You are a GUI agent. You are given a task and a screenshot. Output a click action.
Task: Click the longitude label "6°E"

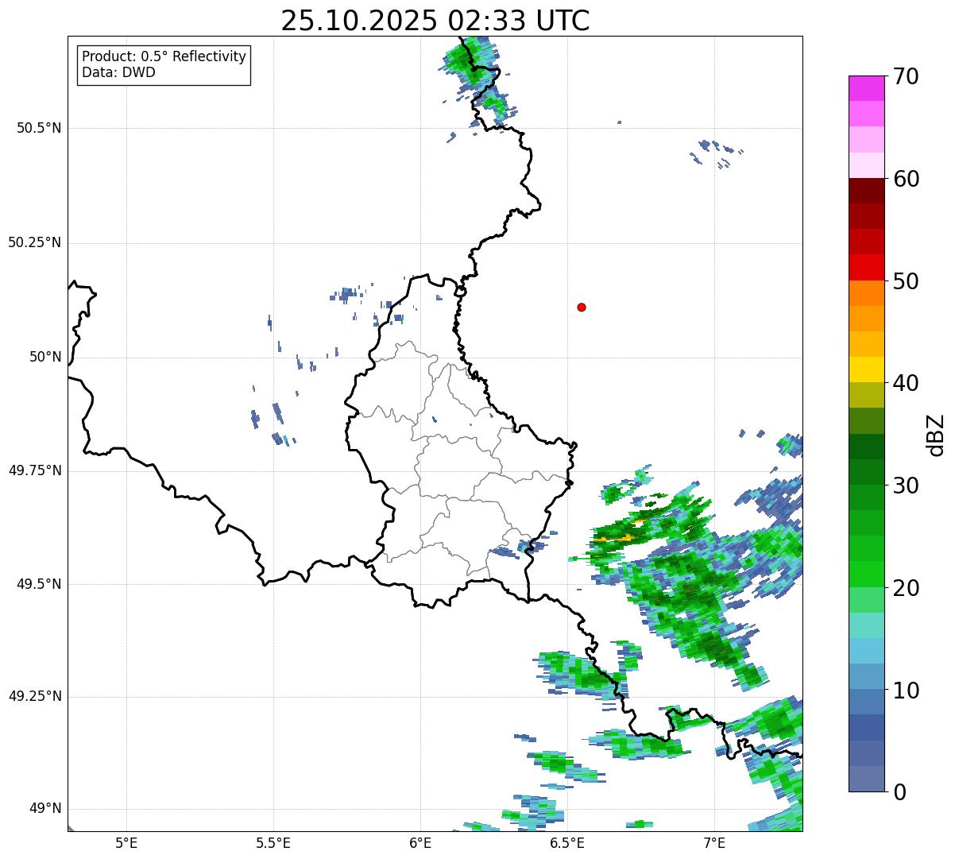(420, 842)
